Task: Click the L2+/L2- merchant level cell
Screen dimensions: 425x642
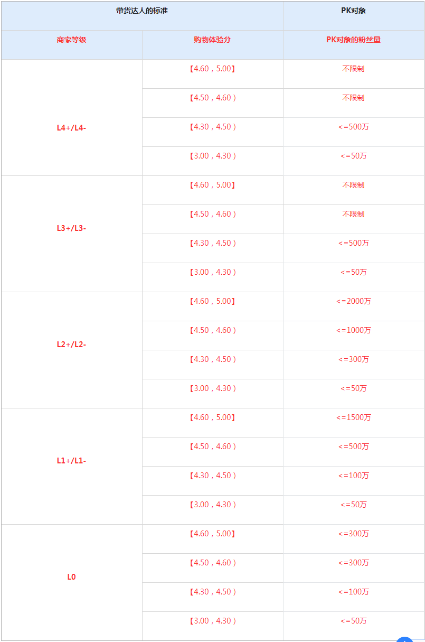Action: tap(71, 345)
